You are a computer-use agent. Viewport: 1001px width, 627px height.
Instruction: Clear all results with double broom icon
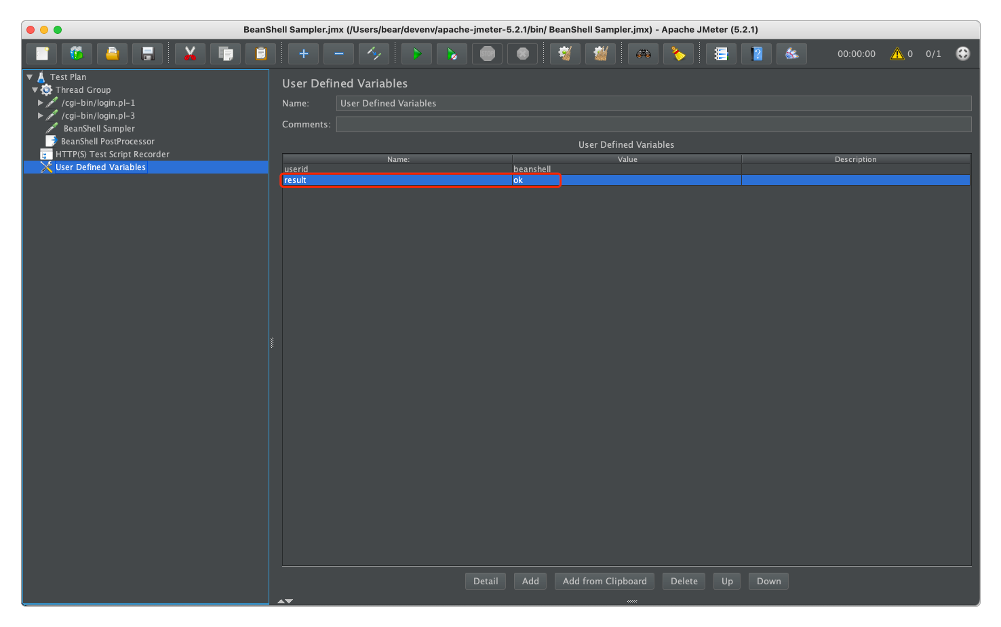600,54
